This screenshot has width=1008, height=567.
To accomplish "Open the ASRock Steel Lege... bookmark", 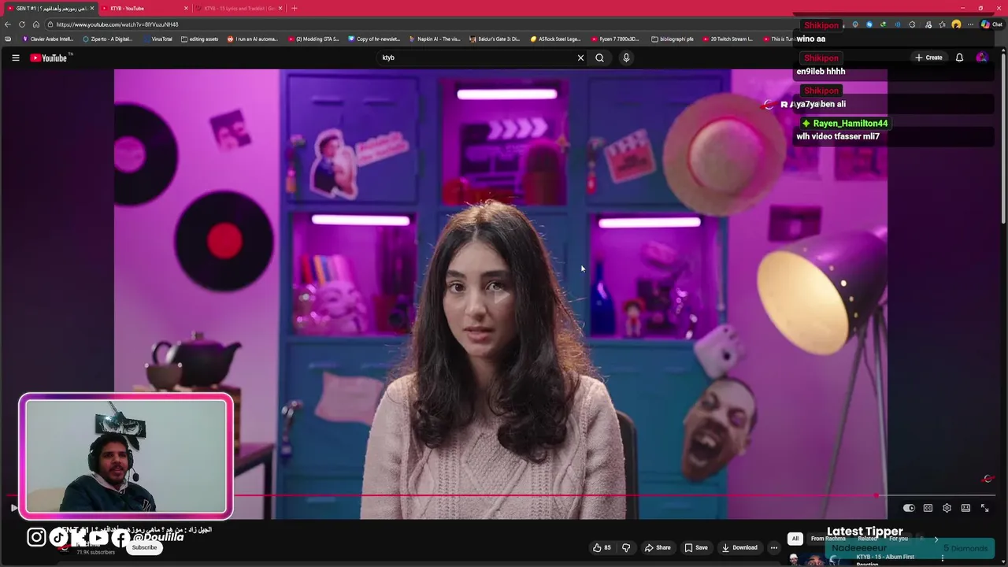I will click(556, 39).
